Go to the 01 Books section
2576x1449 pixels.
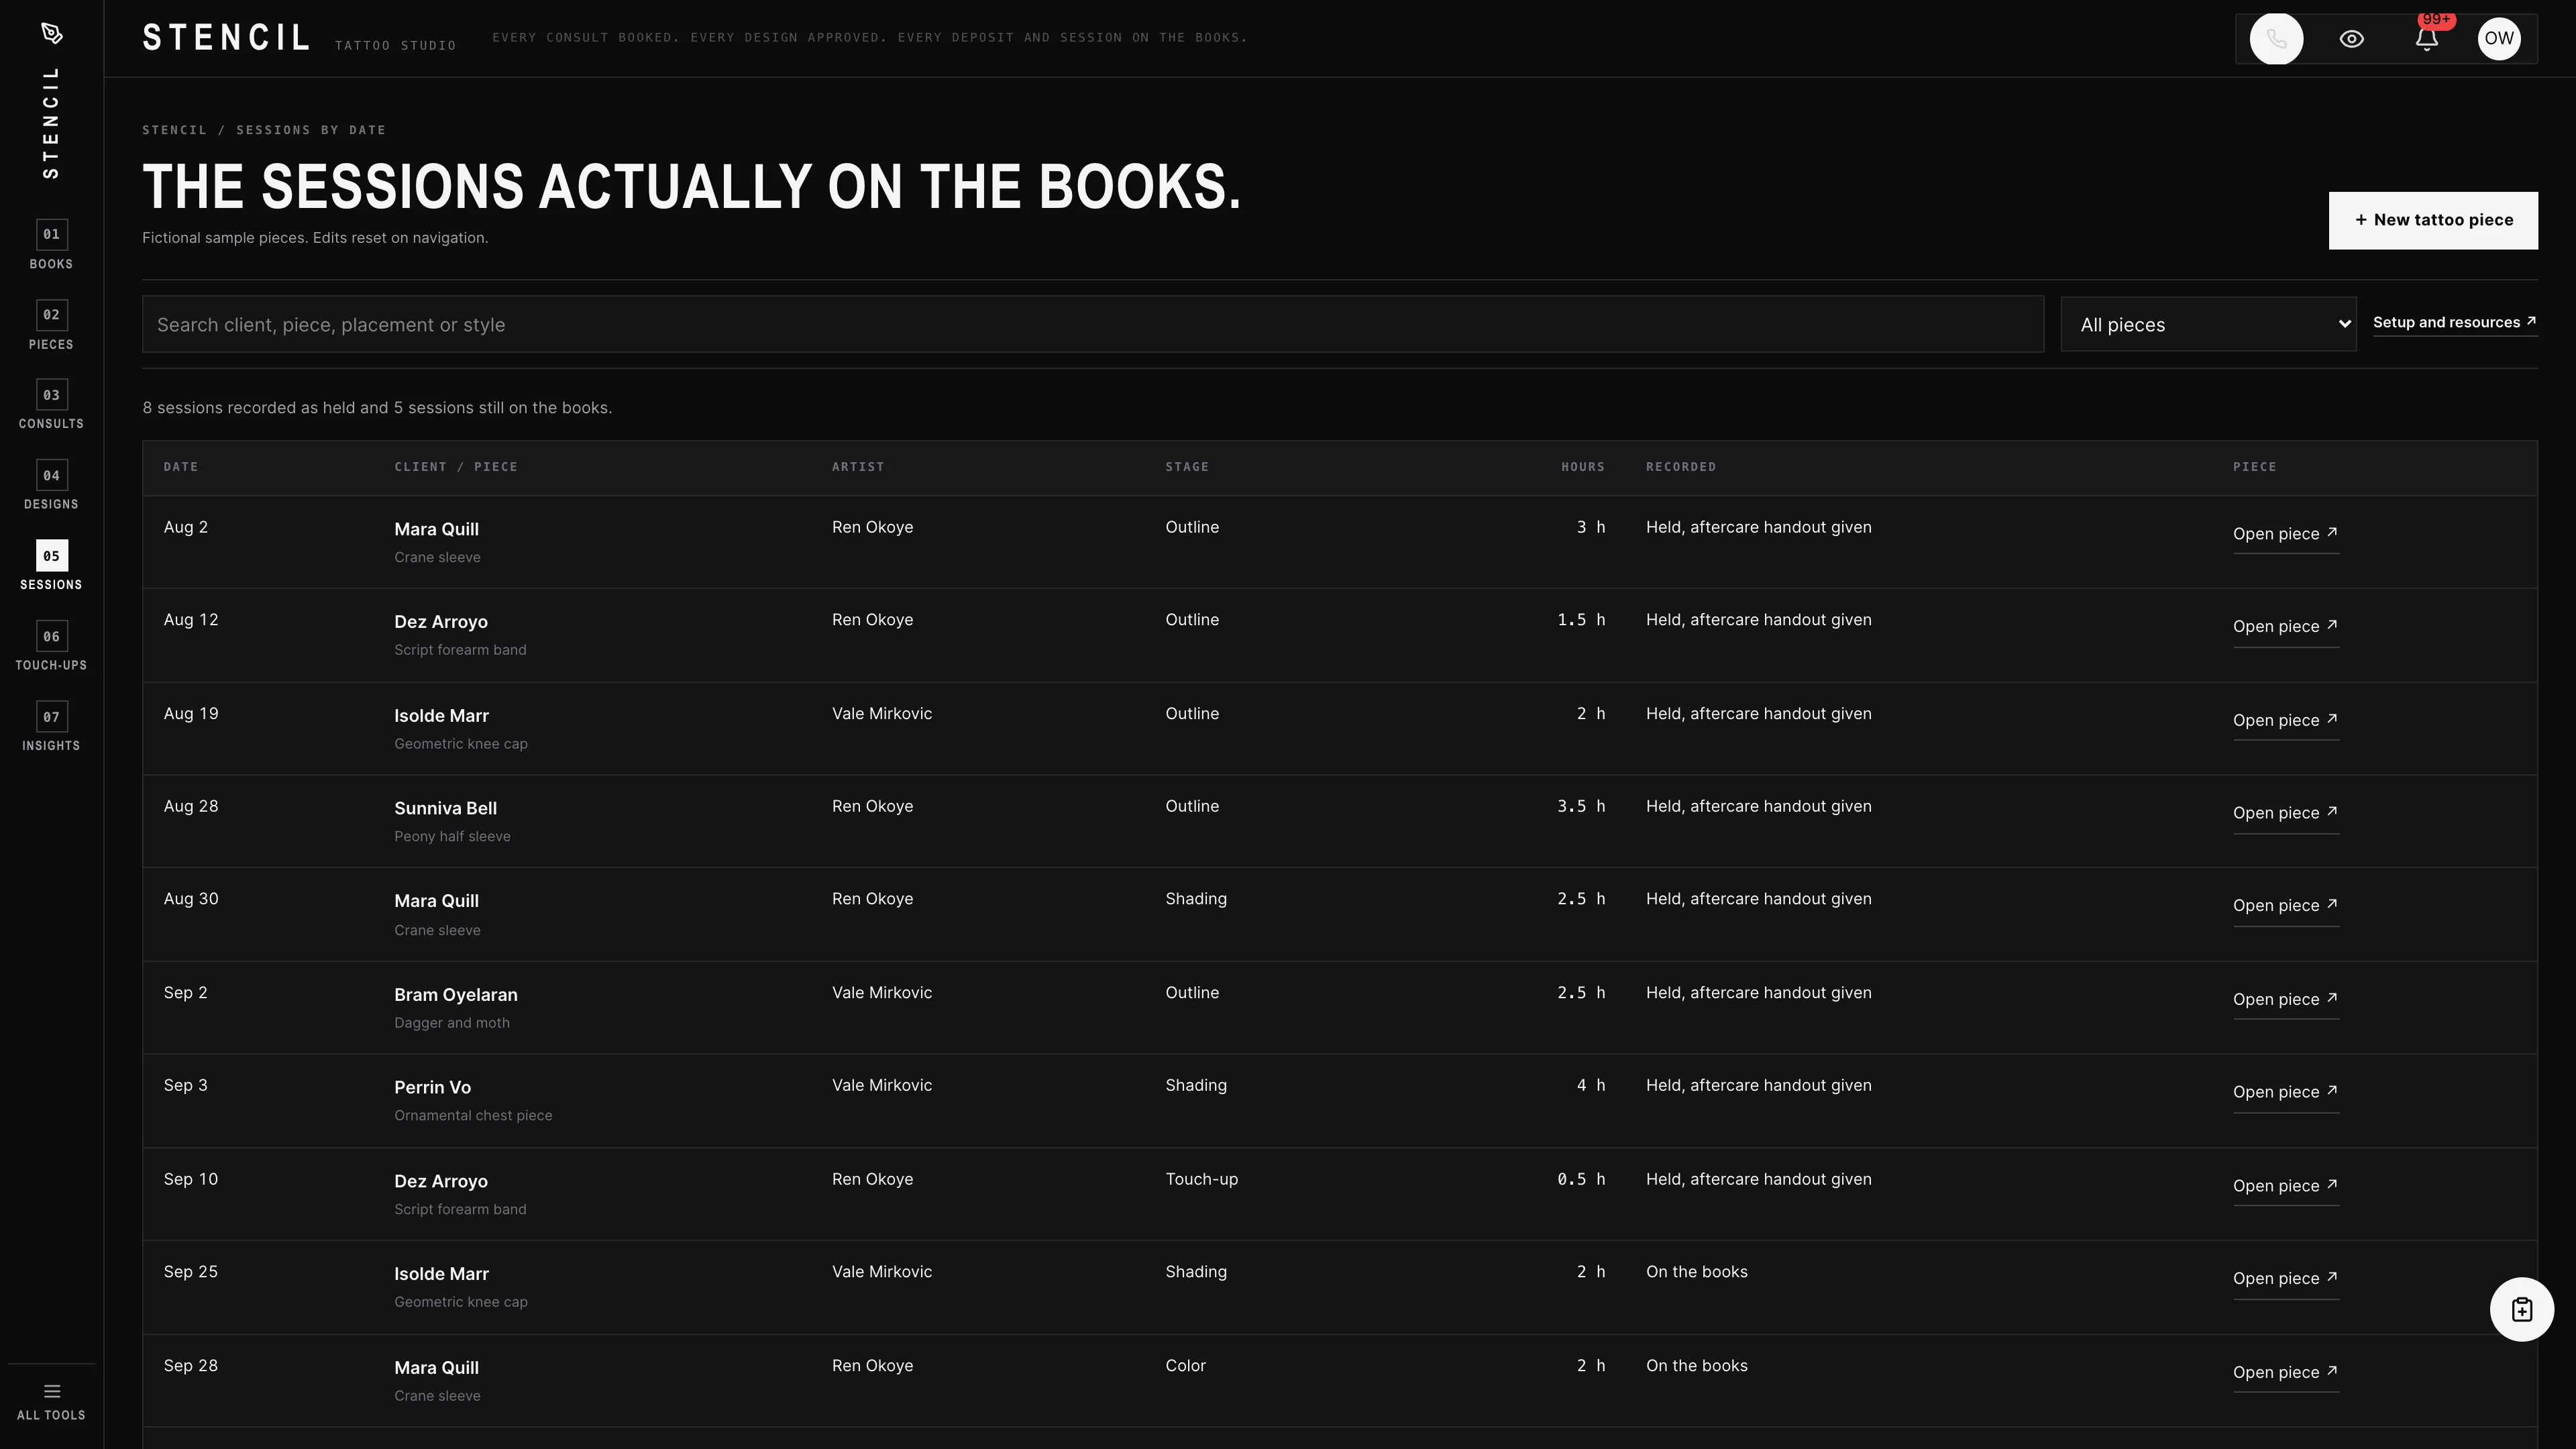(x=51, y=245)
